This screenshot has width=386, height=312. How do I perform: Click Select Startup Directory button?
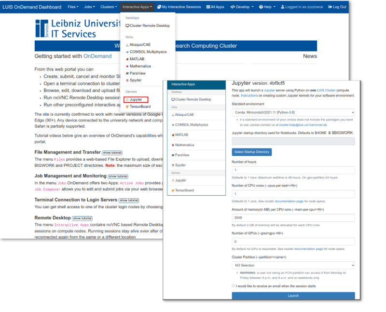pos(251,152)
